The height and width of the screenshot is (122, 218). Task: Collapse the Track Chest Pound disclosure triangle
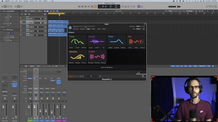1,29
